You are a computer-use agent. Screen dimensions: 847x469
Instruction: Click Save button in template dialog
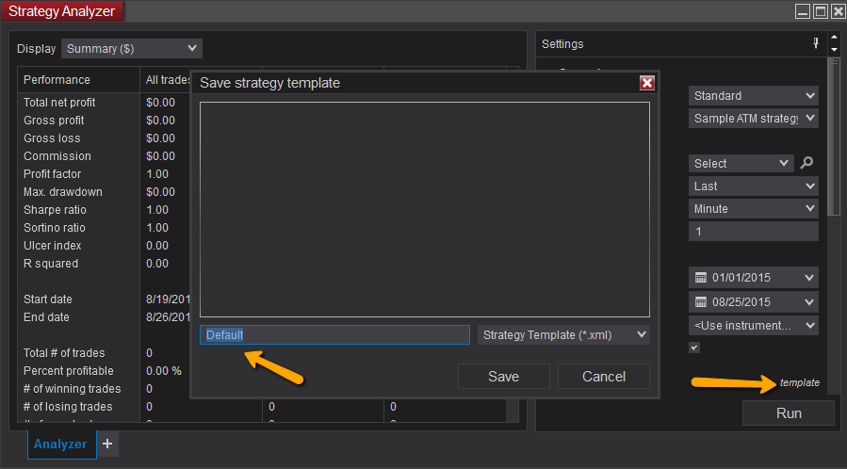[503, 377]
